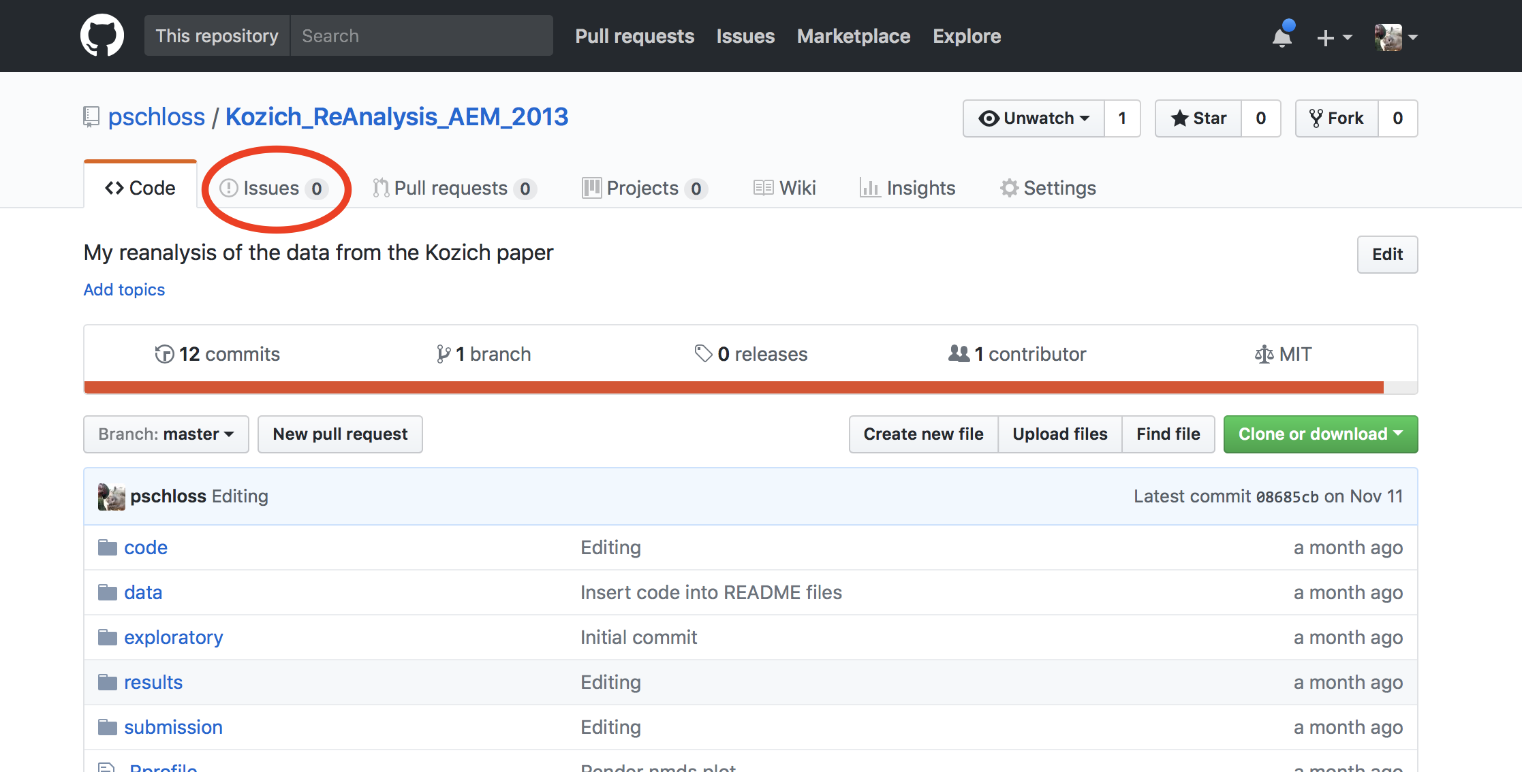Viewport: 1522px width, 772px height.
Task: Click the Edit description button
Action: (1387, 255)
